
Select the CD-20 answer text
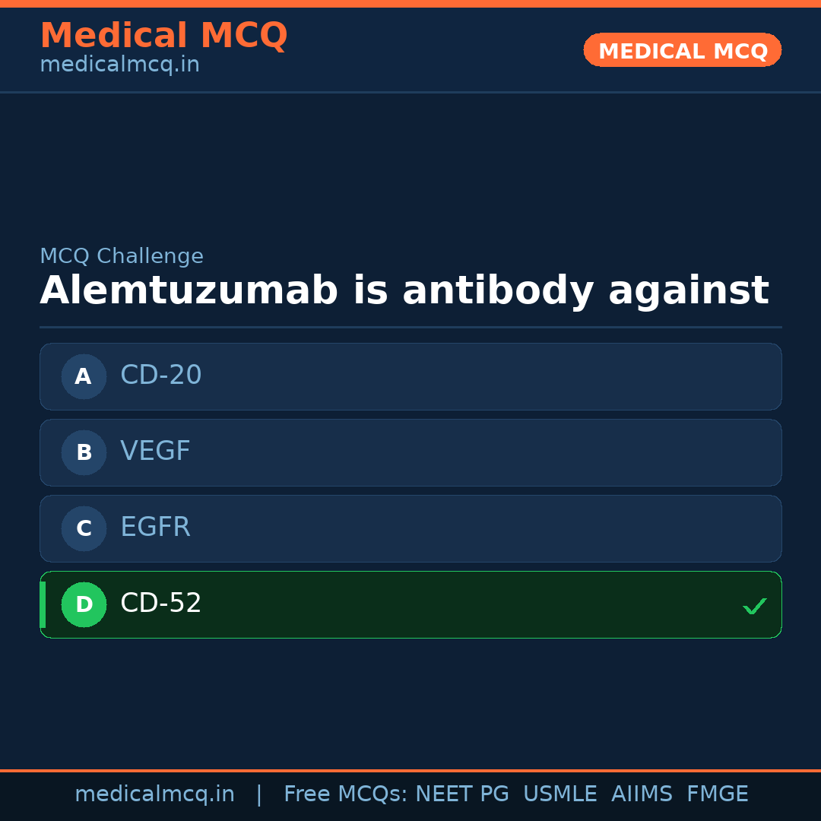point(161,376)
